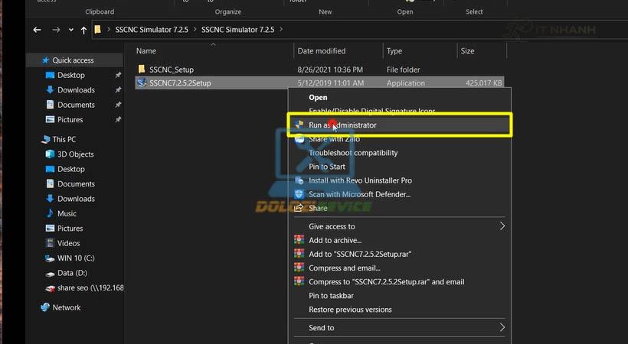
Task: Click the Up one level arrow
Action: (x=83, y=30)
